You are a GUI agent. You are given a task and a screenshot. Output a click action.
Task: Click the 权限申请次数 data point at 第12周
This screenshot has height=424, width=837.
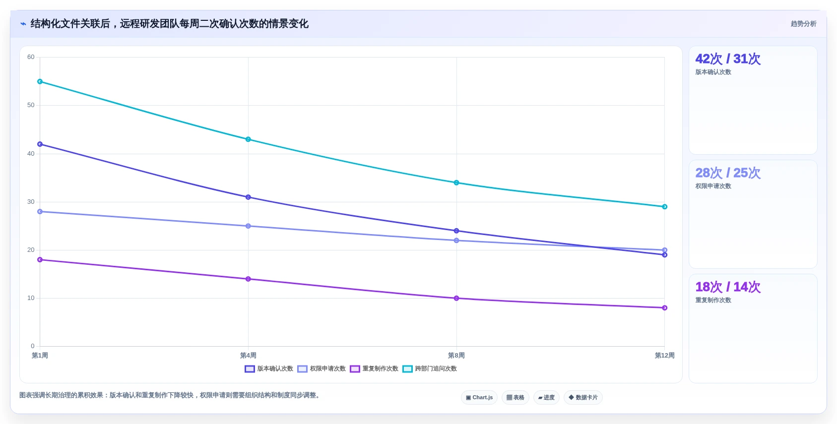pyautogui.click(x=665, y=250)
